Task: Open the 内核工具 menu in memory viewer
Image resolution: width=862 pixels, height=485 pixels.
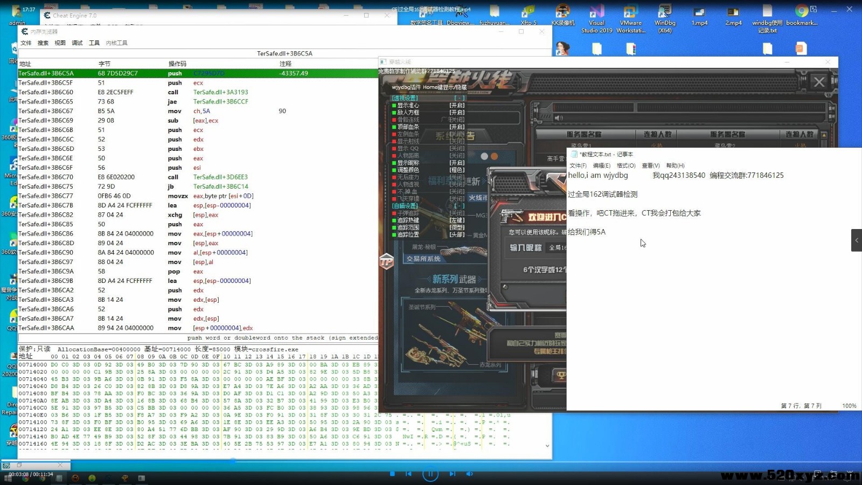Action: [x=117, y=43]
